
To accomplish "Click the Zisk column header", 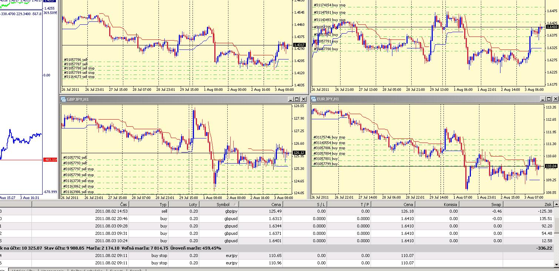I will 528,204.
